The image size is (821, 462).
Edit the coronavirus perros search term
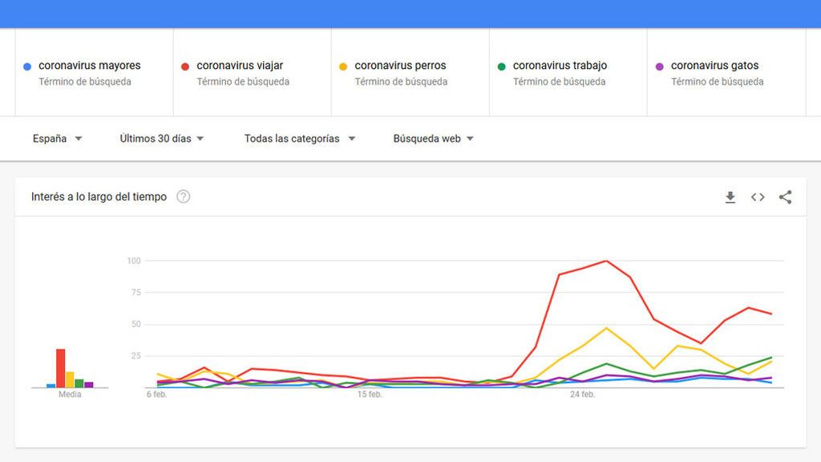click(x=401, y=66)
